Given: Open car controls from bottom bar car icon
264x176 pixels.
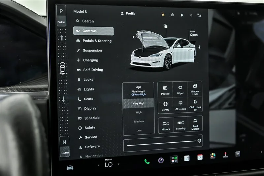Looking at the screenshot, I should click(70, 167).
